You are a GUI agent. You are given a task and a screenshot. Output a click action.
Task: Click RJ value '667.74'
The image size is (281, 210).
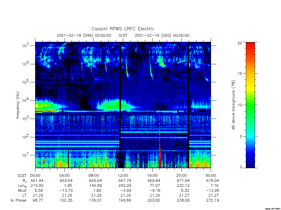125,180
